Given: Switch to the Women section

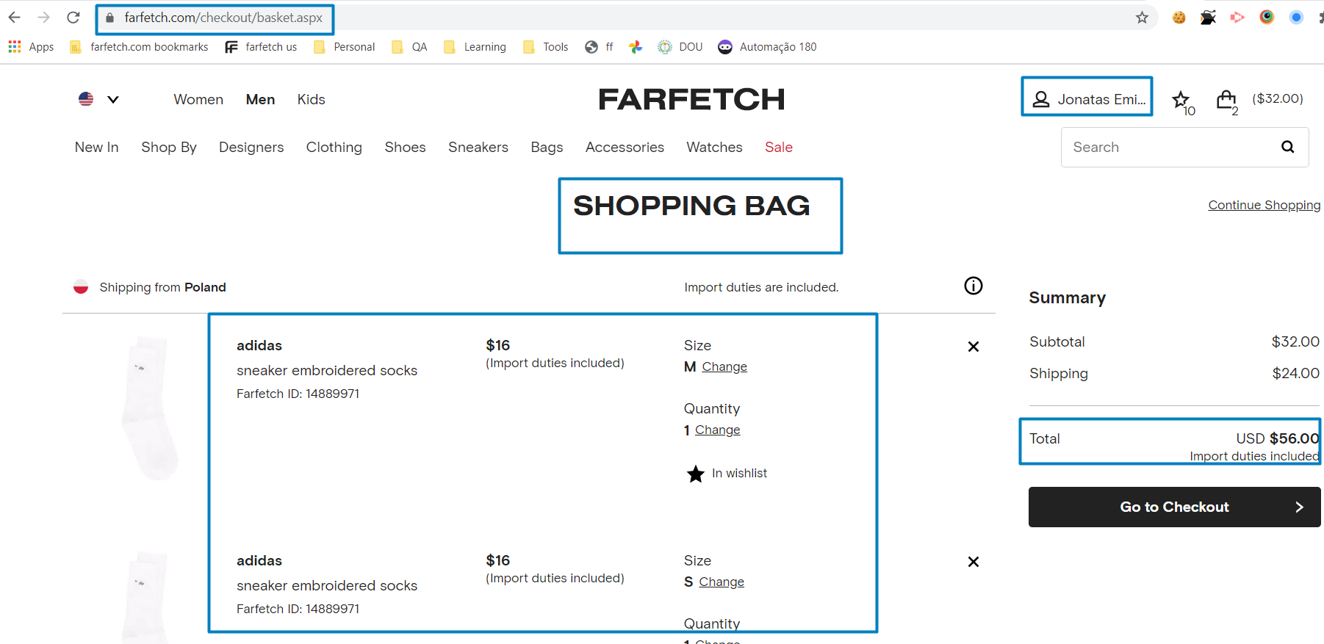Looking at the screenshot, I should pos(198,99).
